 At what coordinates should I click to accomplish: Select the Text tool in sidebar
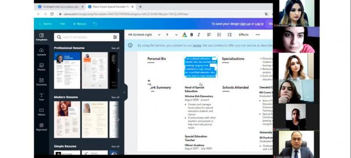coord(41,97)
